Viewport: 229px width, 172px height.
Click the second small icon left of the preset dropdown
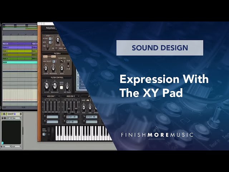click(x=5, y=118)
